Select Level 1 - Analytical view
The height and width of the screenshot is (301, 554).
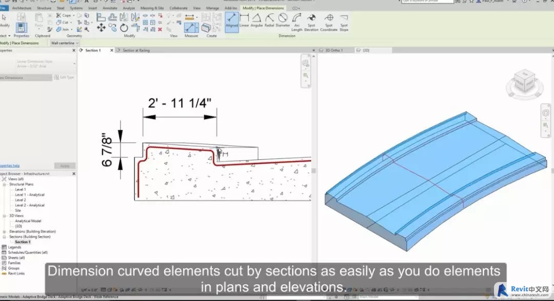point(30,195)
